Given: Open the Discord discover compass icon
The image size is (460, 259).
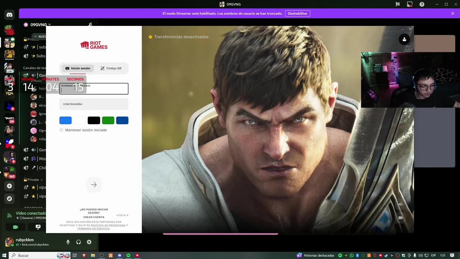Looking at the screenshot, I should [x=9, y=199].
